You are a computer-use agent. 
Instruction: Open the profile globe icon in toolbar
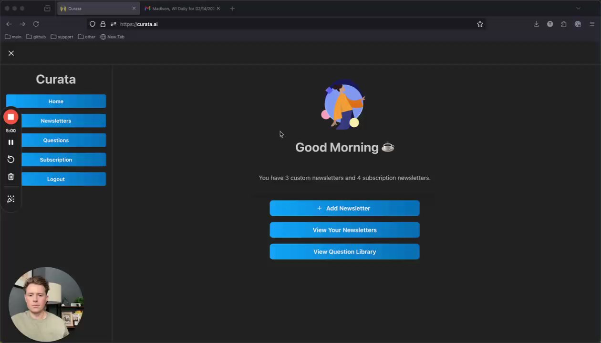point(578,24)
